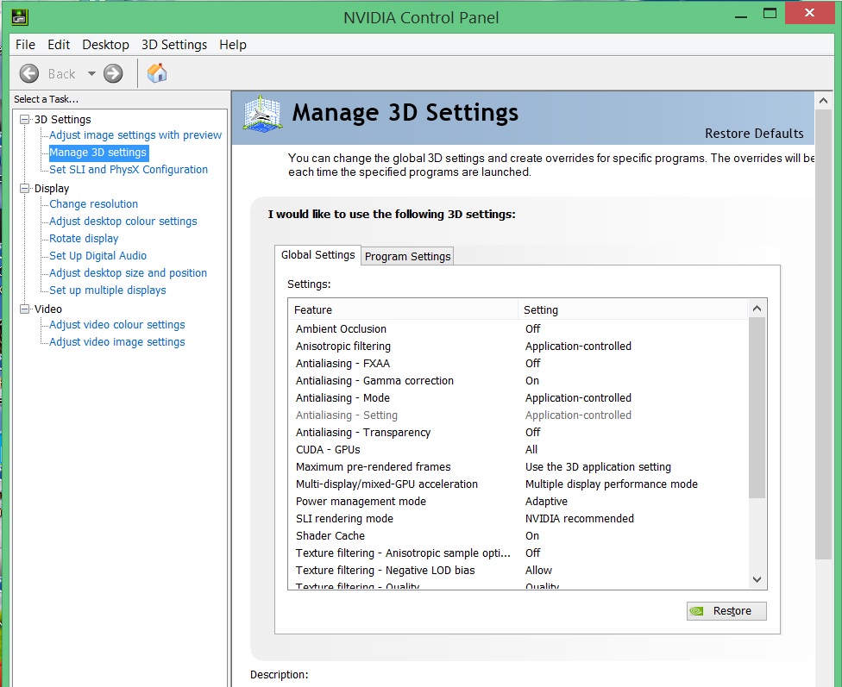The width and height of the screenshot is (842, 687).
Task: Open Set Up Digital Audio task
Action: [97, 255]
